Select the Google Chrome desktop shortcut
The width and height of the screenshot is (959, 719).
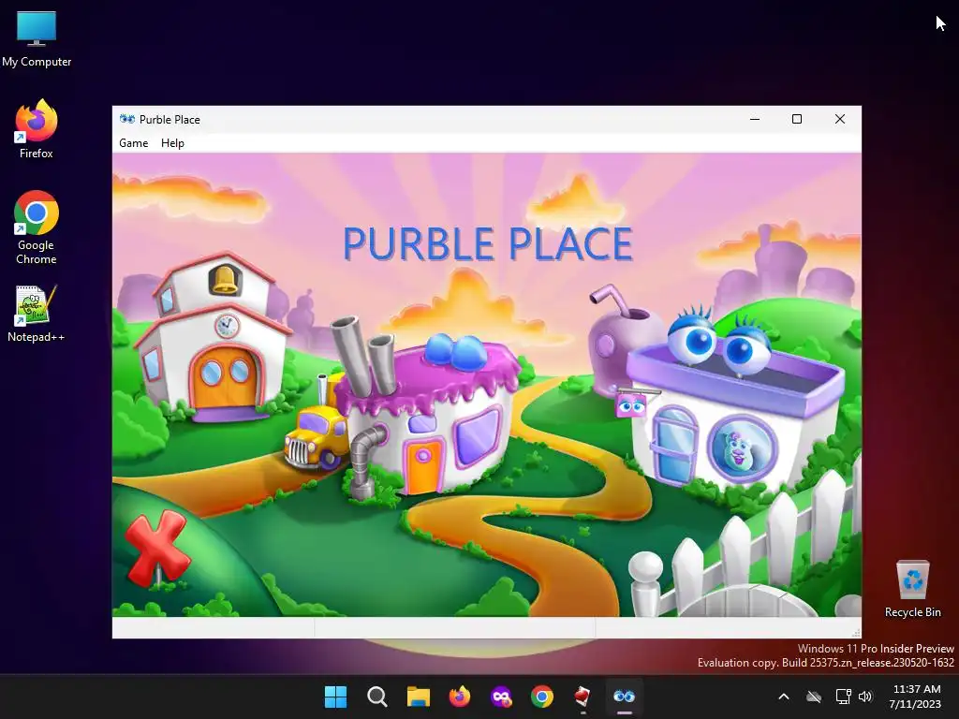point(37,227)
